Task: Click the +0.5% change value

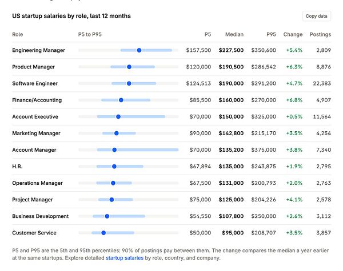Action: (x=294, y=116)
